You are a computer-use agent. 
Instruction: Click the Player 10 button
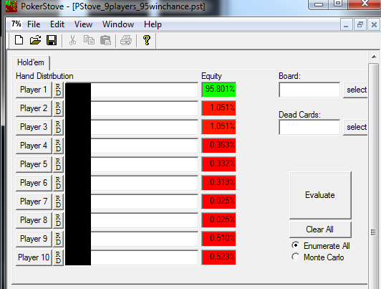pos(34,257)
